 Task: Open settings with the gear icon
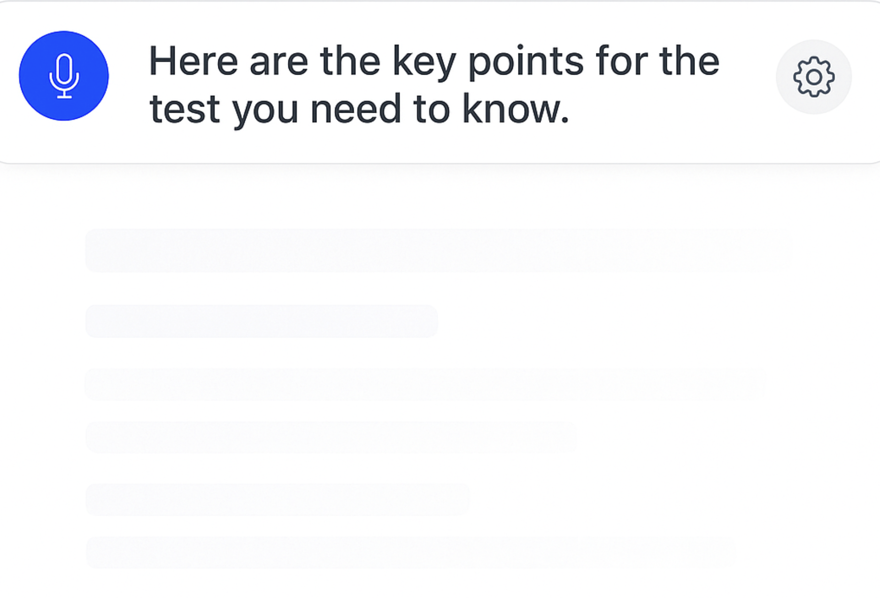pos(814,77)
